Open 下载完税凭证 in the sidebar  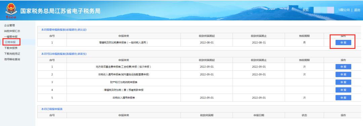(x=12, y=54)
